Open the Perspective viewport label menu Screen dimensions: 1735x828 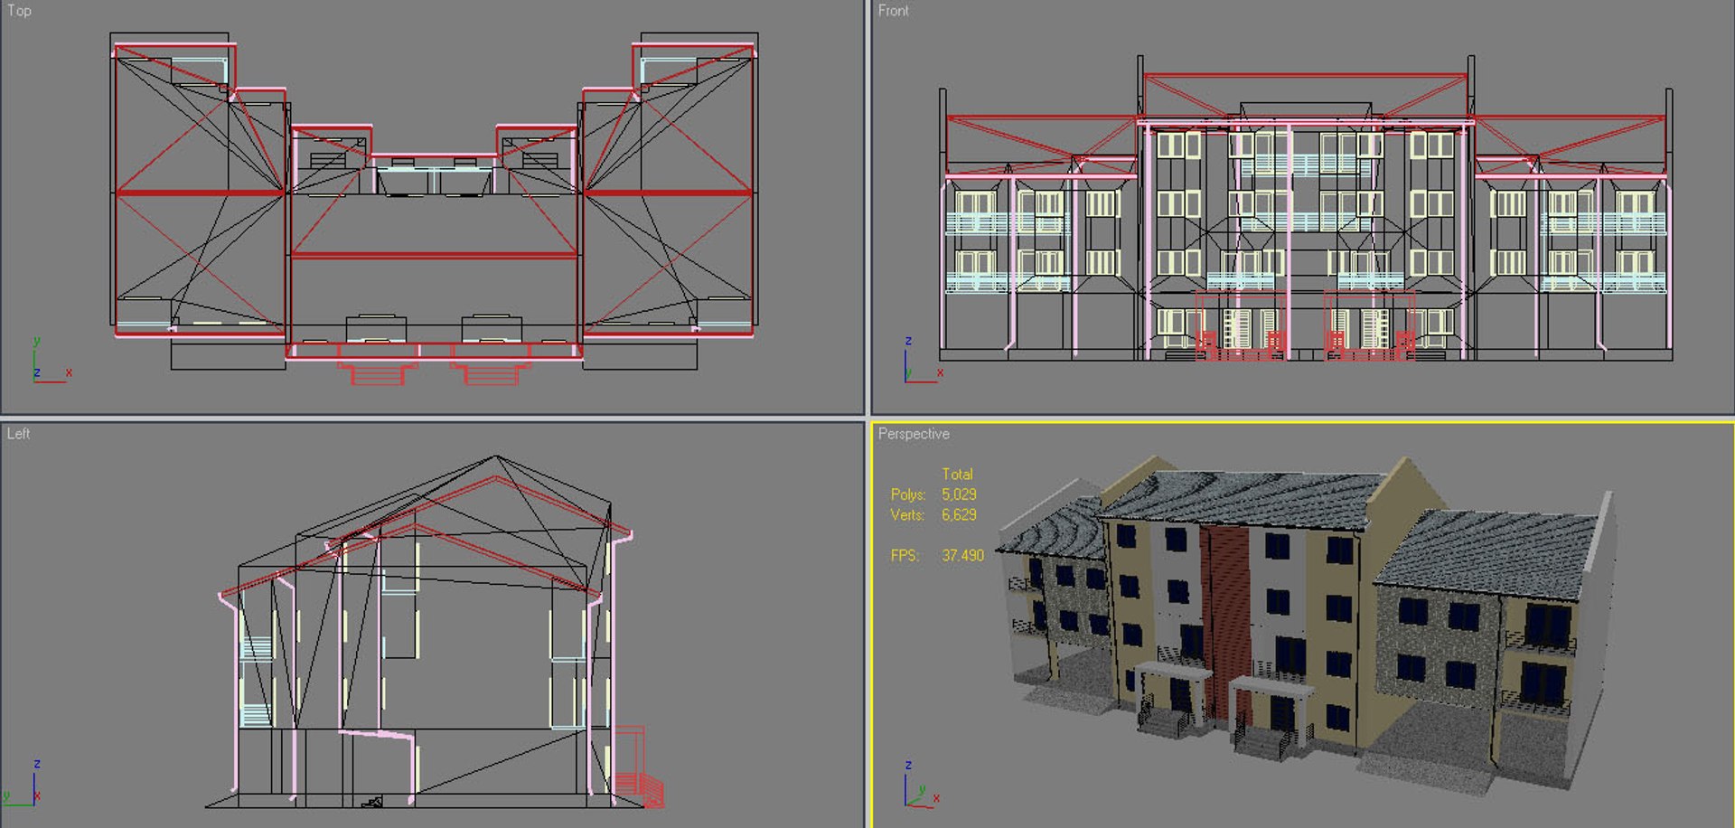914,434
